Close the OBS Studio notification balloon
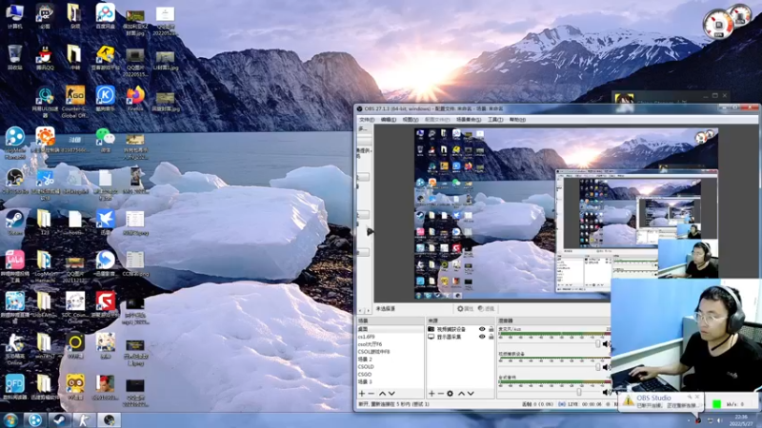The width and height of the screenshot is (762, 428). coord(698,397)
